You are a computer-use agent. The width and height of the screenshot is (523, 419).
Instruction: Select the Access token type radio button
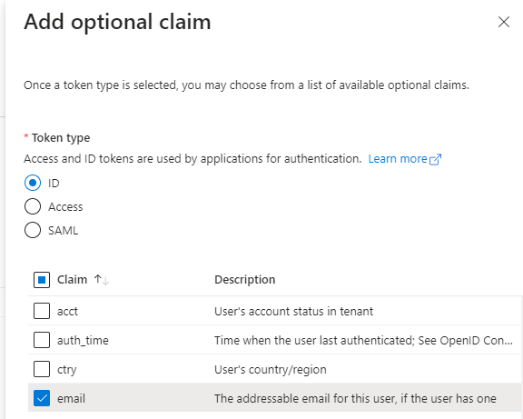[x=33, y=206]
